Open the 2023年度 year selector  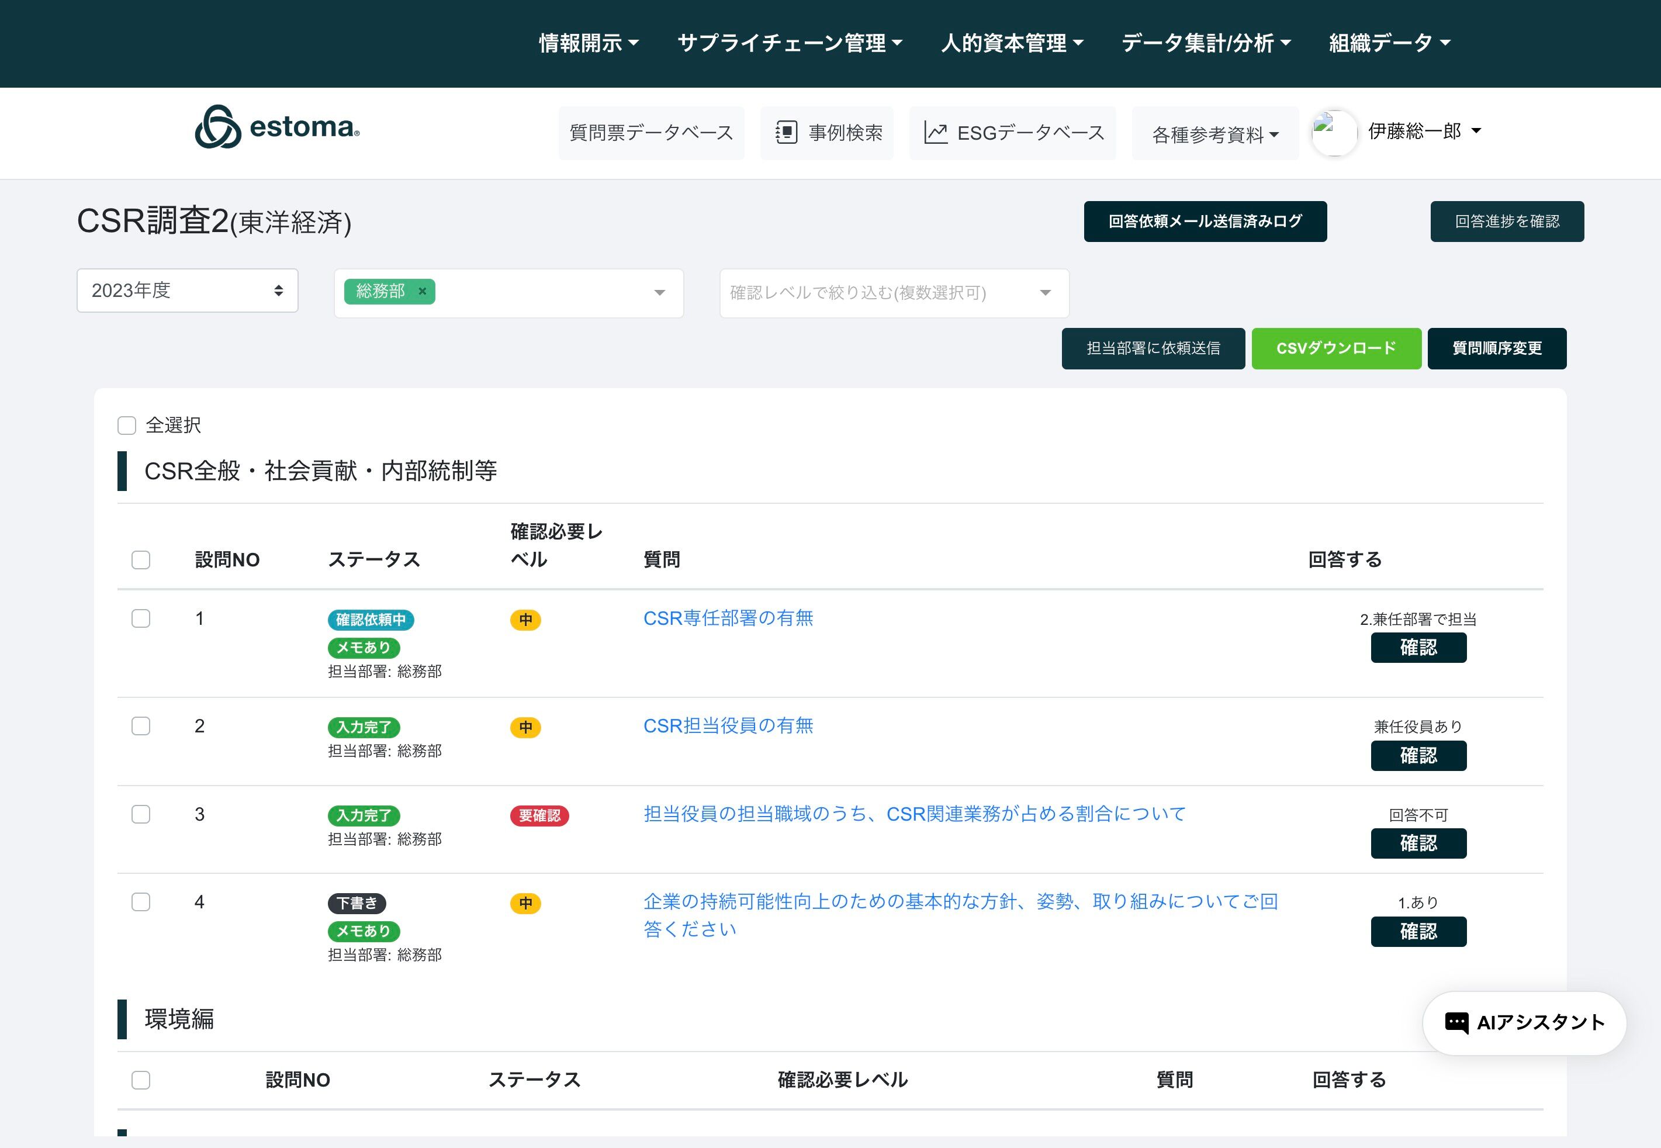[187, 291]
